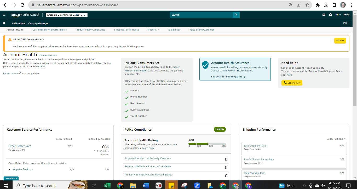Open the Chrome extensions puzzle icon
357x189 pixels.
tap(318, 5)
